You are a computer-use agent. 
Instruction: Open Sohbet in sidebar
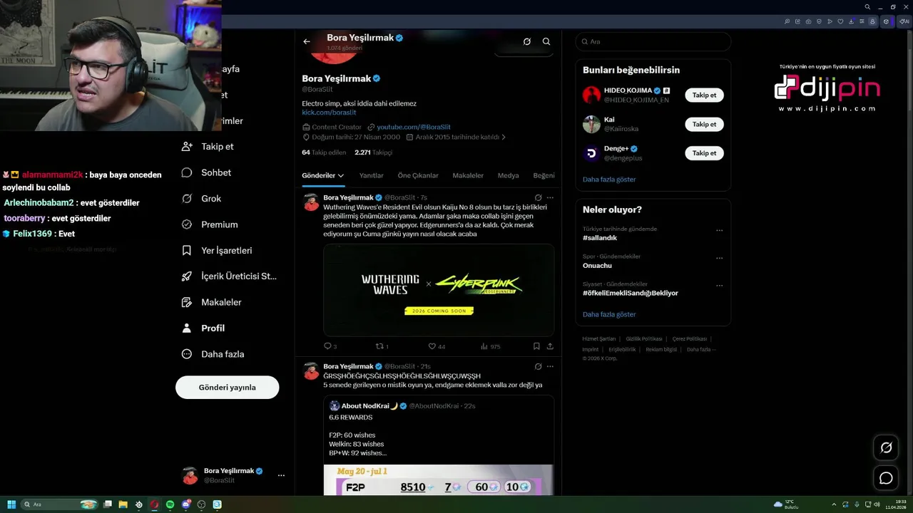point(206,172)
